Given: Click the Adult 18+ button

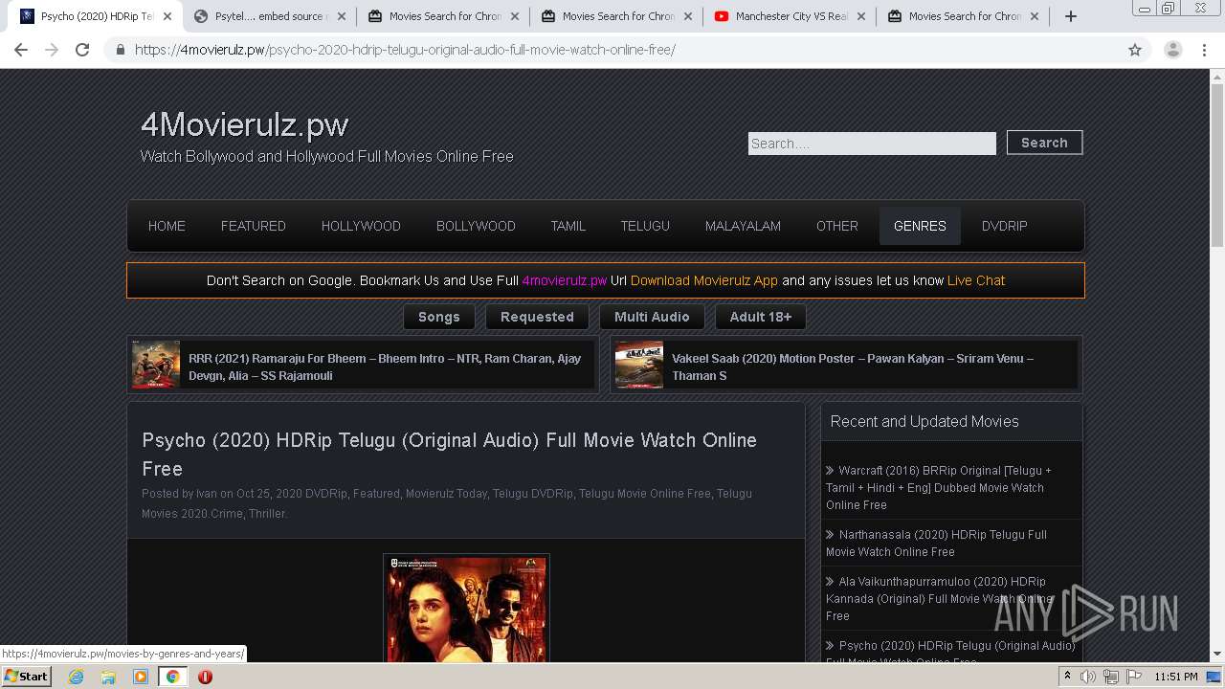Looking at the screenshot, I should click(761, 317).
